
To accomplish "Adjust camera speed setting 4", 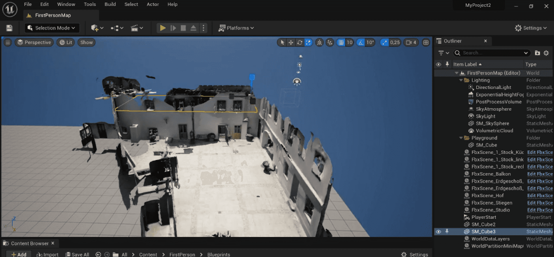I will coord(411,42).
